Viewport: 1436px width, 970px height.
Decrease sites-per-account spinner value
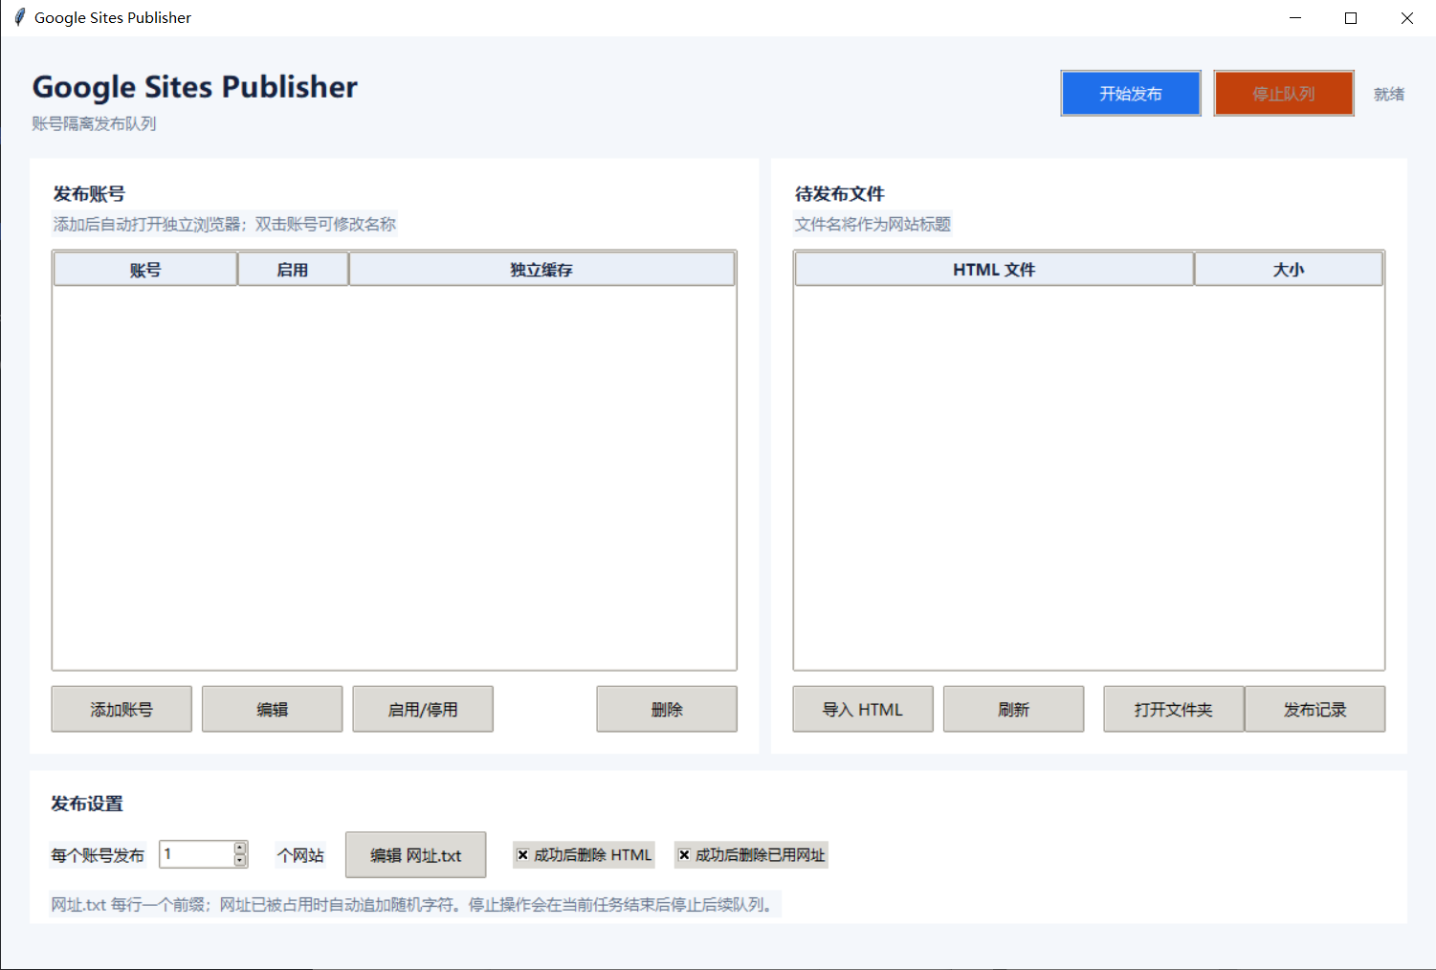240,861
